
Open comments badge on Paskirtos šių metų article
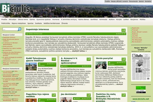click(124, 95)
